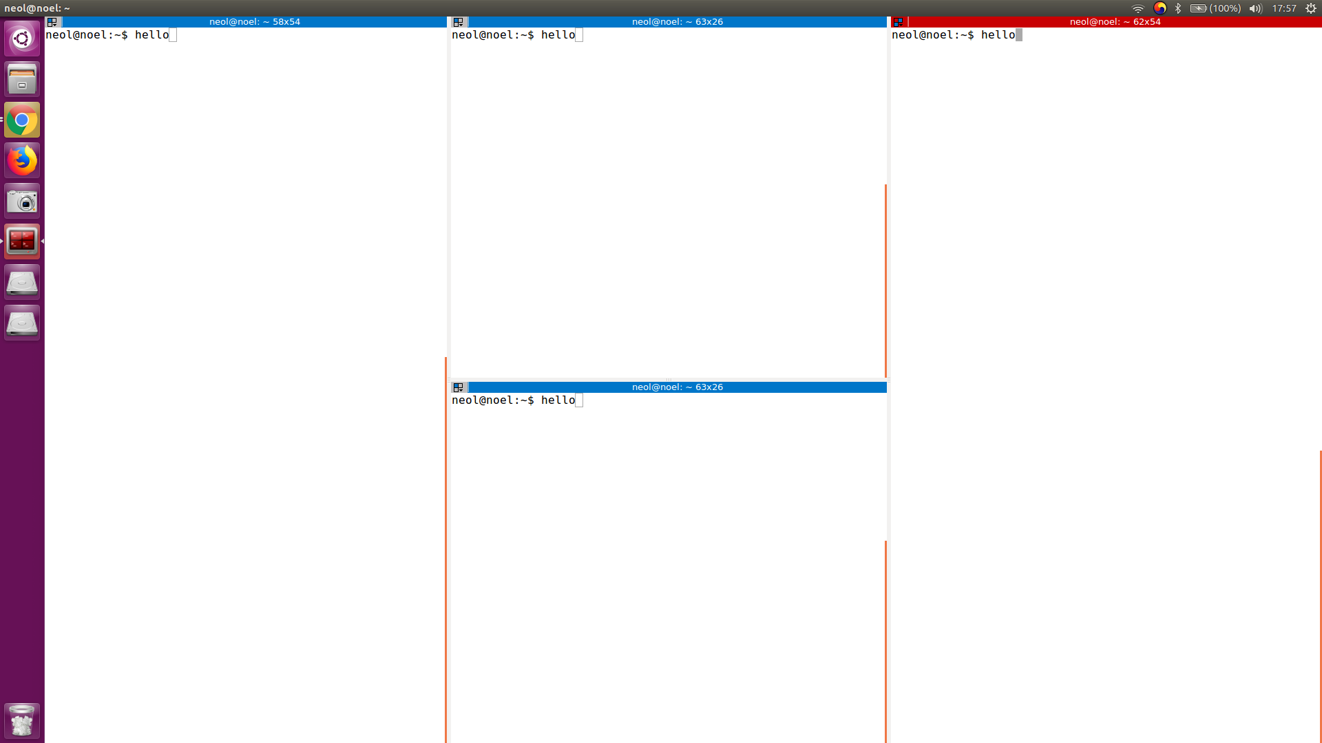Click the input method indicator icon
The image size is (1322, 743).
pyautogui.click(x=1160, y=8)
